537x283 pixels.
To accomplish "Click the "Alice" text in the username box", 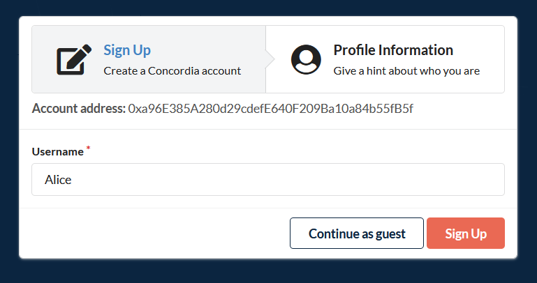I will coord(58,180).
